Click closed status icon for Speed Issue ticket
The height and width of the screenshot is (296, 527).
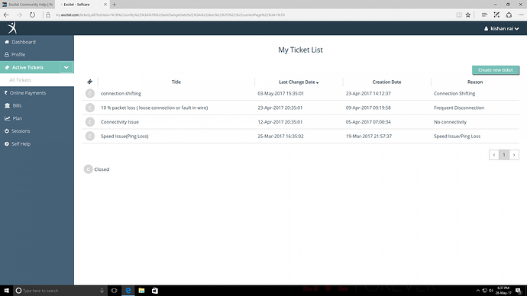tap(89, 136)
